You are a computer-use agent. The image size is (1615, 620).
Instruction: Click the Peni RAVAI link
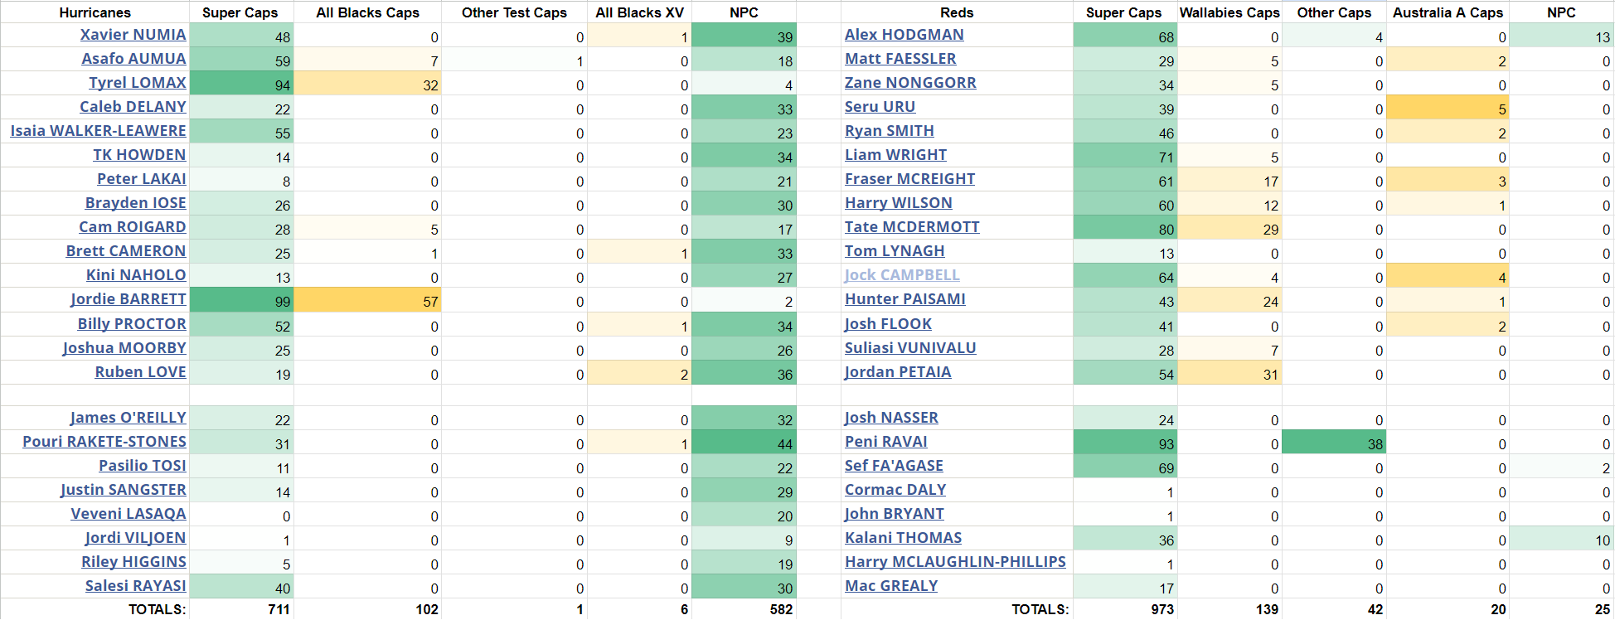[885, 442]
